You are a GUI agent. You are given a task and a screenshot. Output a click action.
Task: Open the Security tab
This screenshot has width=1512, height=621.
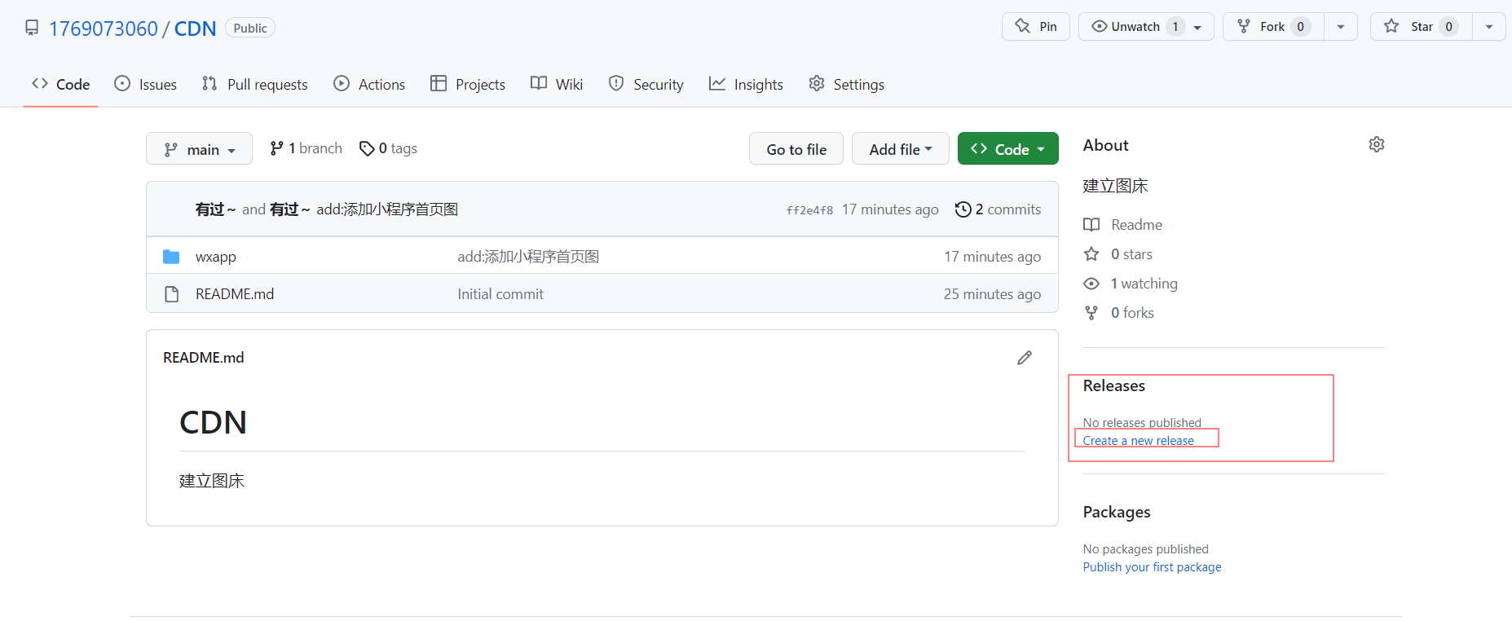pyautogui.click(x=646, y=84)
